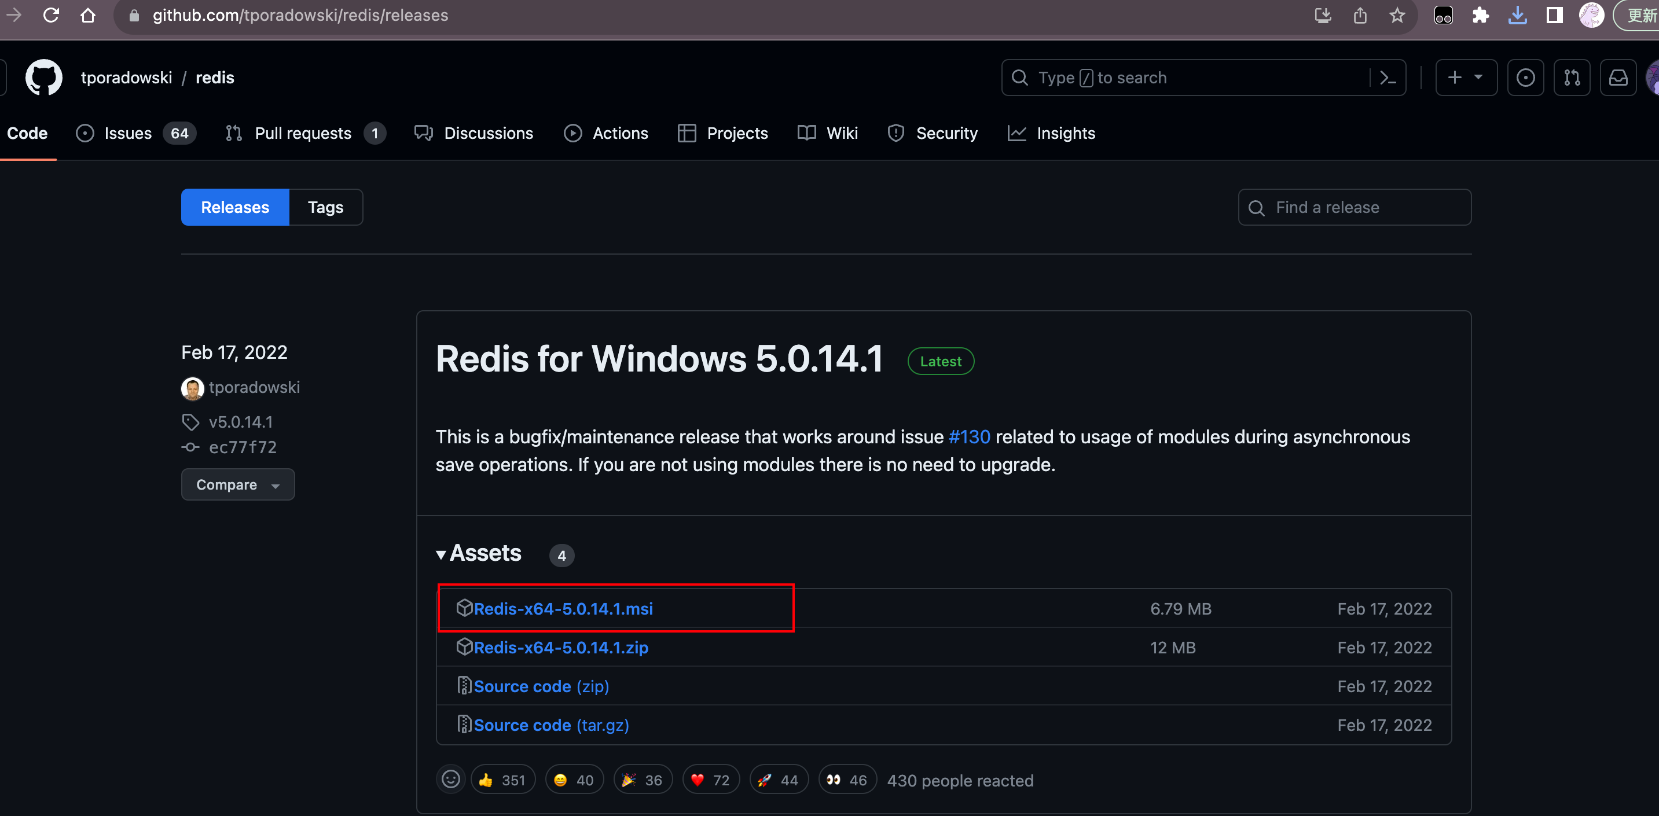Open the add reaction smiley icon

point(450,780)
